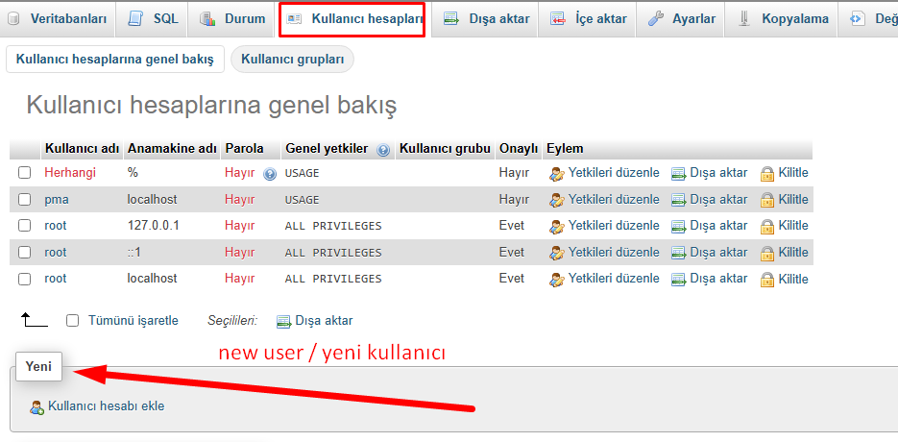
Task: Click the pma user name
Action: point(57,200)
